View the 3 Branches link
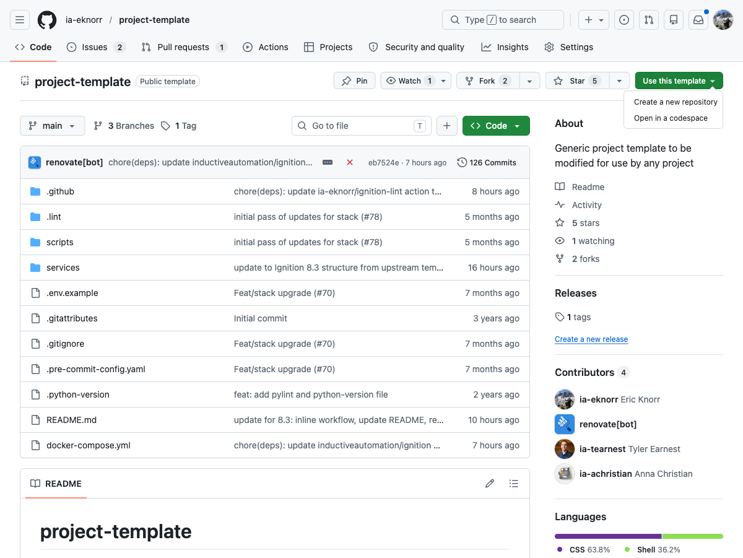The width and height of the screenshot is (743, 558). (124, 126)
